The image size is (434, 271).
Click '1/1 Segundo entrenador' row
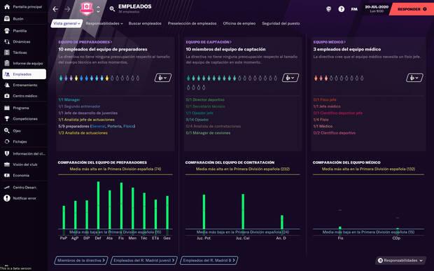click(79, 106)
